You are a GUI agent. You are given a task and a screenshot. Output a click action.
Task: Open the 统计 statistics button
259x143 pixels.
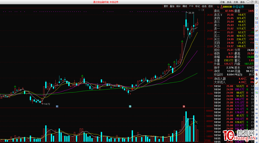178,6
